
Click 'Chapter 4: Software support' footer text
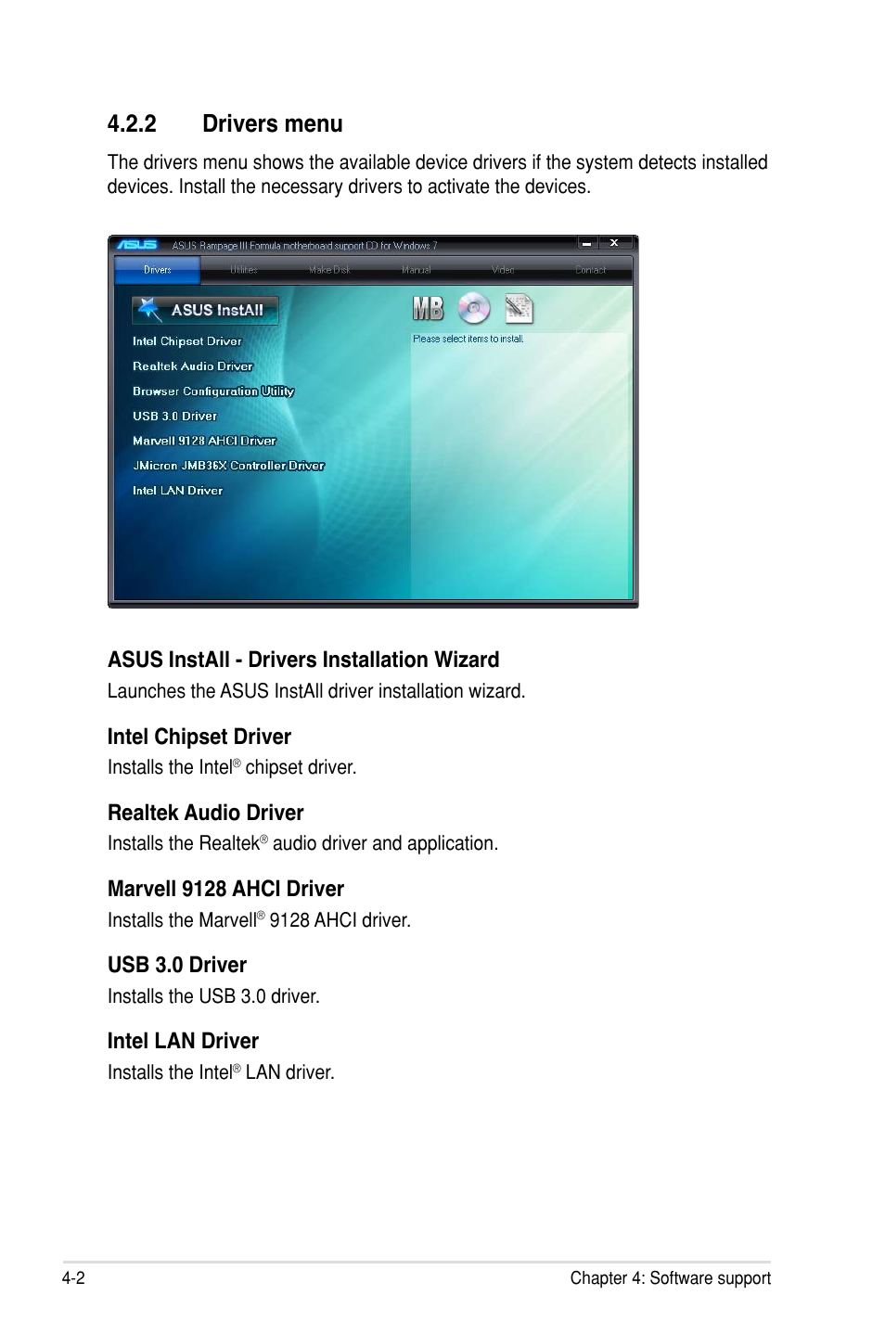point(671,1278)
